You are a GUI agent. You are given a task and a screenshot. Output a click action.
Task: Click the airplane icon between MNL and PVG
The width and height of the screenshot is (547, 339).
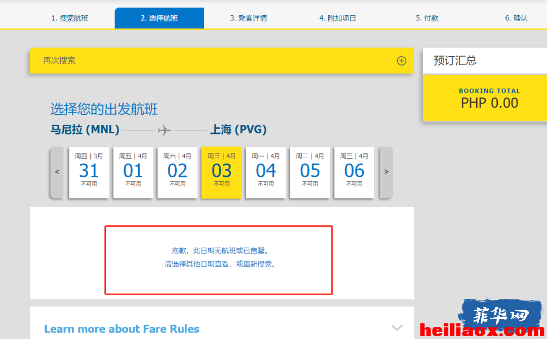[x=164, y=130]
